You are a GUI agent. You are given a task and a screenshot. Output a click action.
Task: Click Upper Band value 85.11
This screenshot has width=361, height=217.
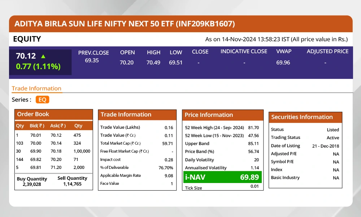[x=253, y=144]
